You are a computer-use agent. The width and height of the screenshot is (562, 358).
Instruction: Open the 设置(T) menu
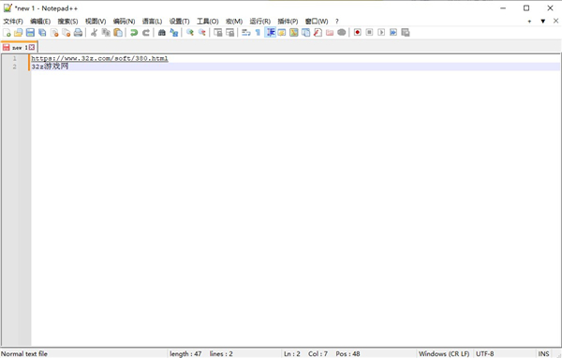[179, 22]
